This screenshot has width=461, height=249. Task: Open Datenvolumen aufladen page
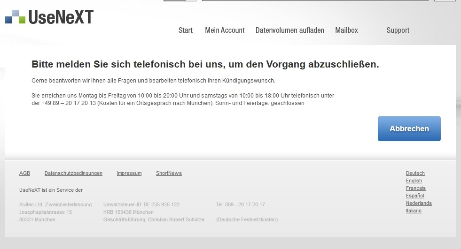[289, 30]
